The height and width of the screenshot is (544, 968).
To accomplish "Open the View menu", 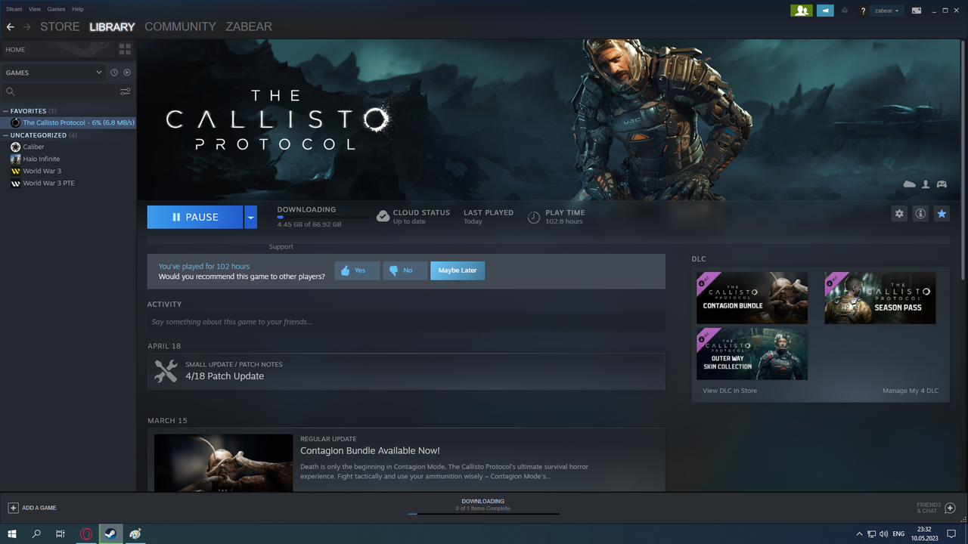I will 35,9.
